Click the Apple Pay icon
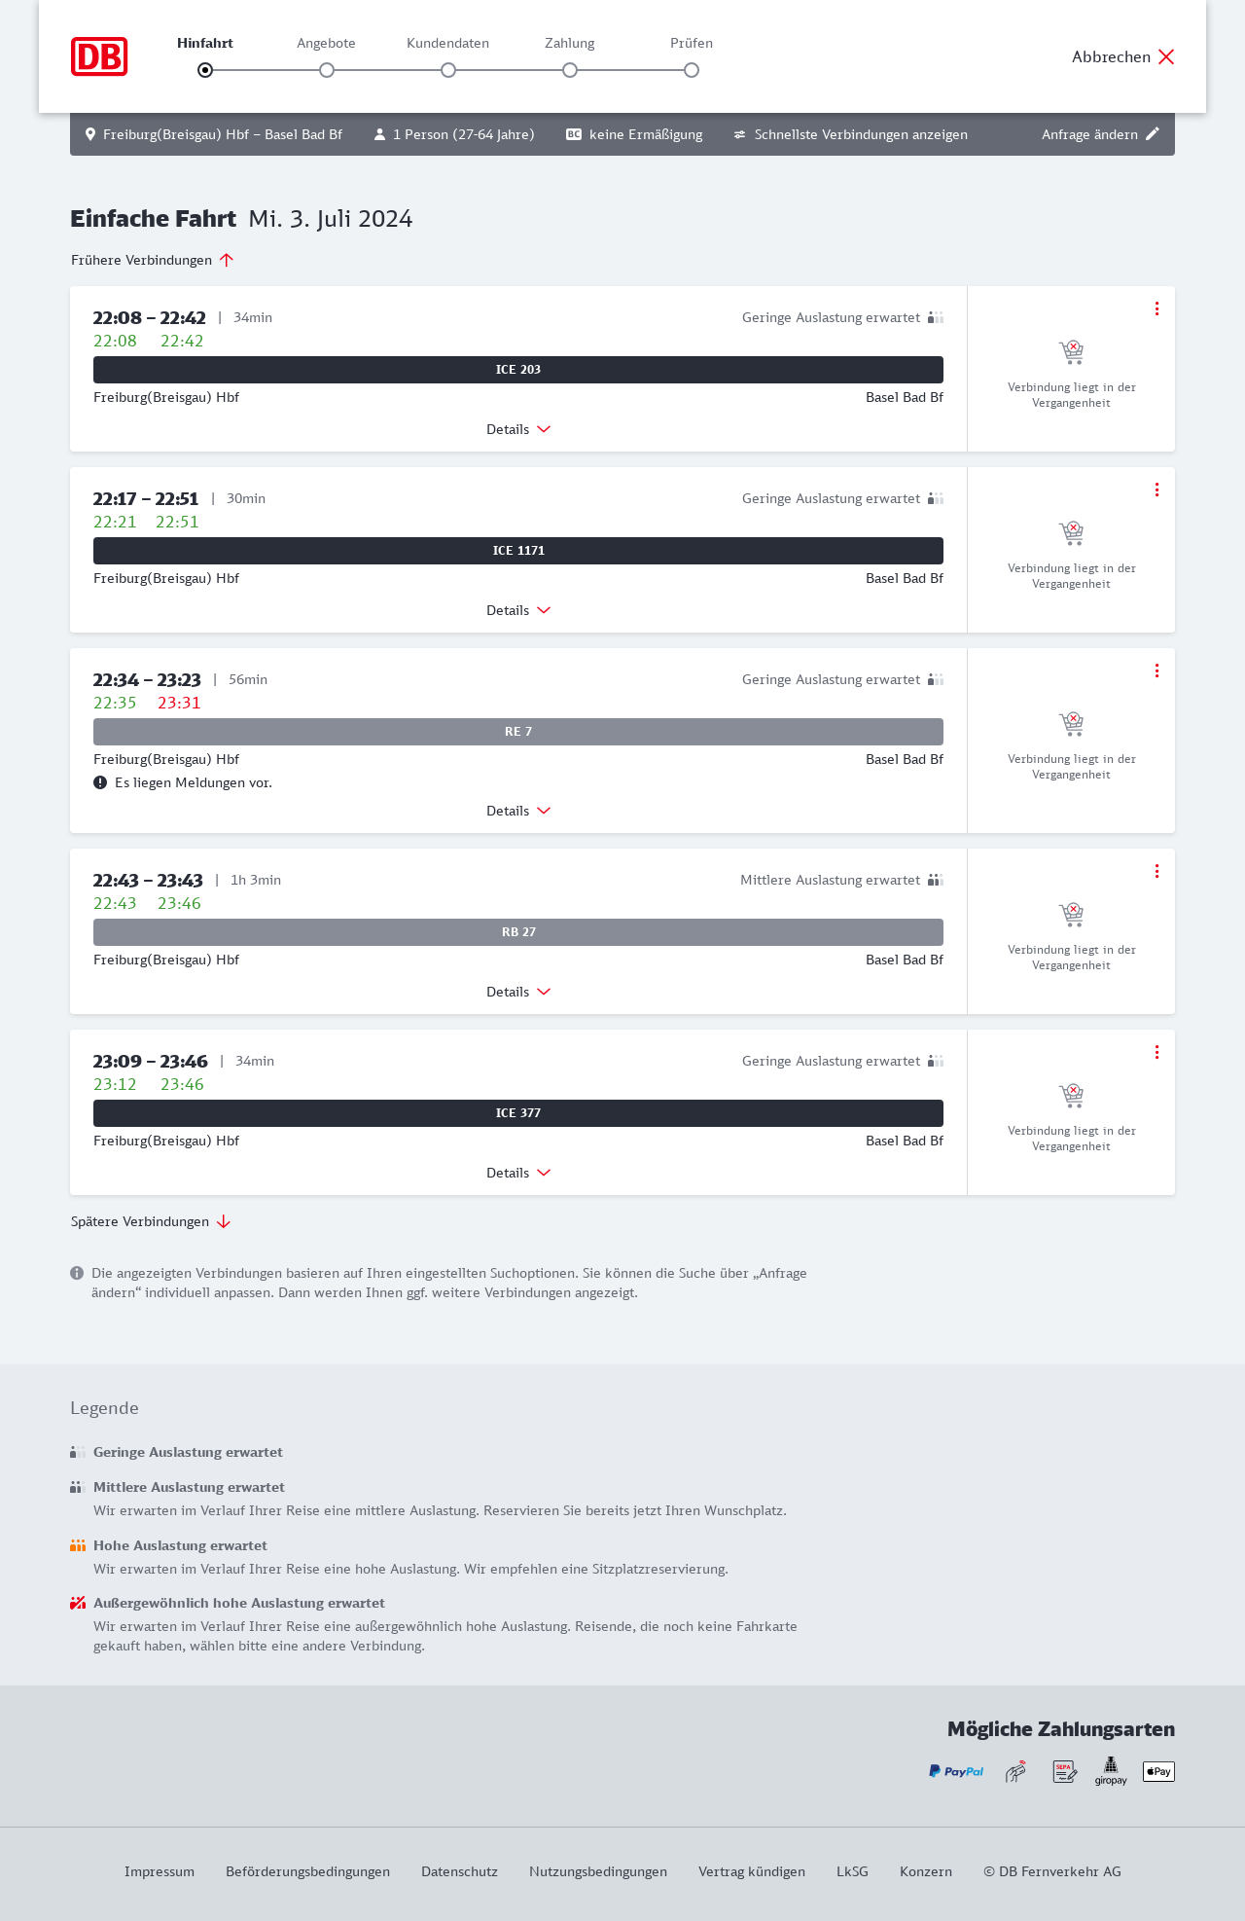This screenshot has width=1245, height=1921. coord(1158,1771)
